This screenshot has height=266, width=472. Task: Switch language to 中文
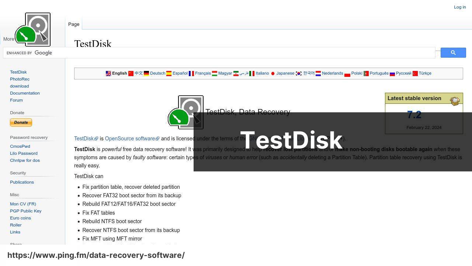(139, 73)
